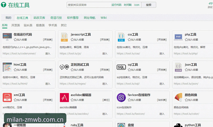
Task: Open the css工具 CSS file icon
Action: (x=121, y=37)
